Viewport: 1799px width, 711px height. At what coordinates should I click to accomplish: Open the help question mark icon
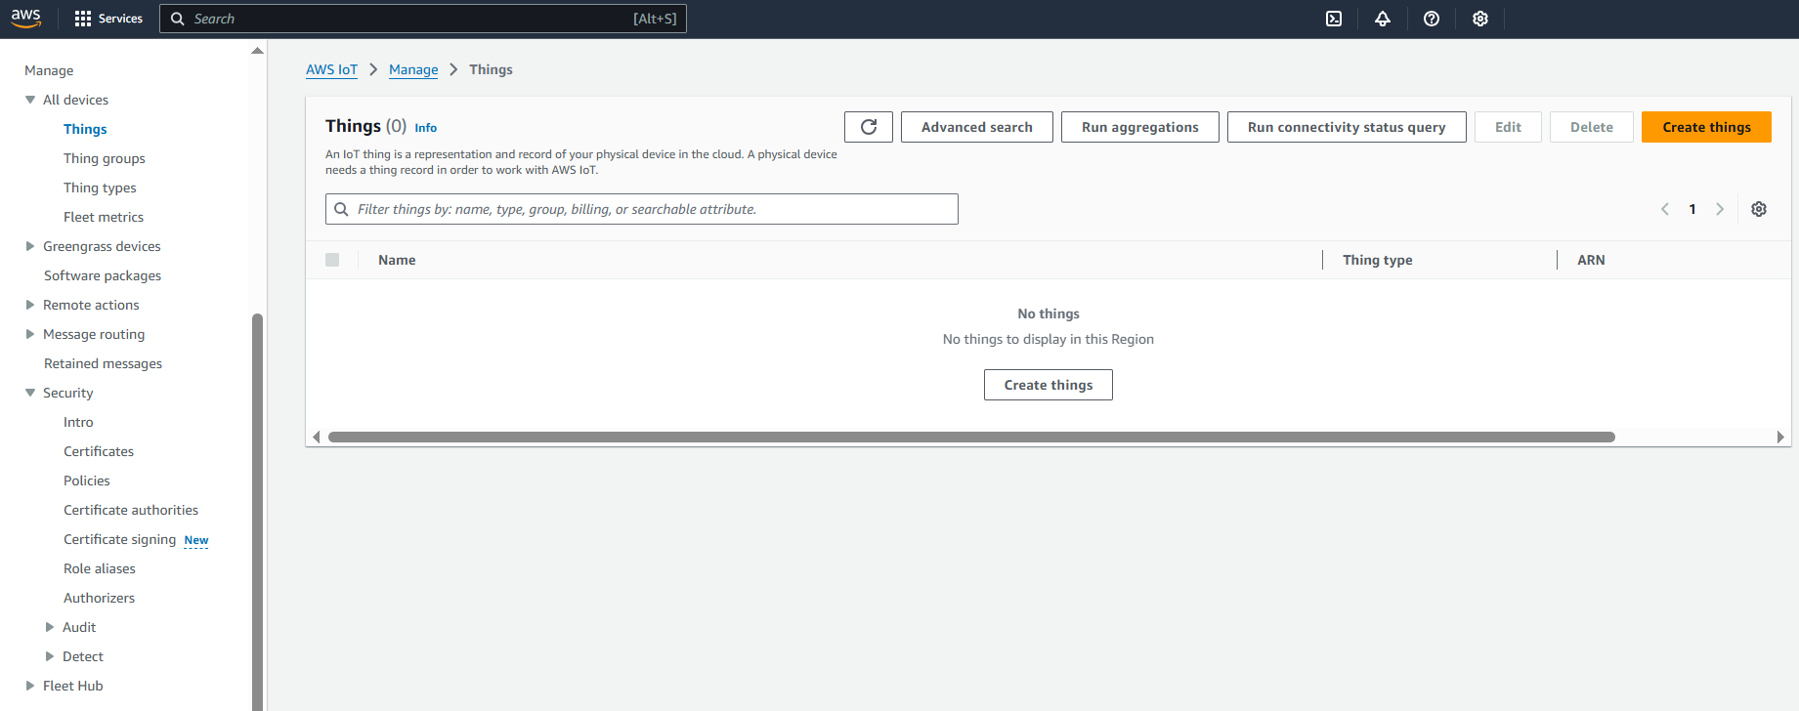[x=1432, y=19]
